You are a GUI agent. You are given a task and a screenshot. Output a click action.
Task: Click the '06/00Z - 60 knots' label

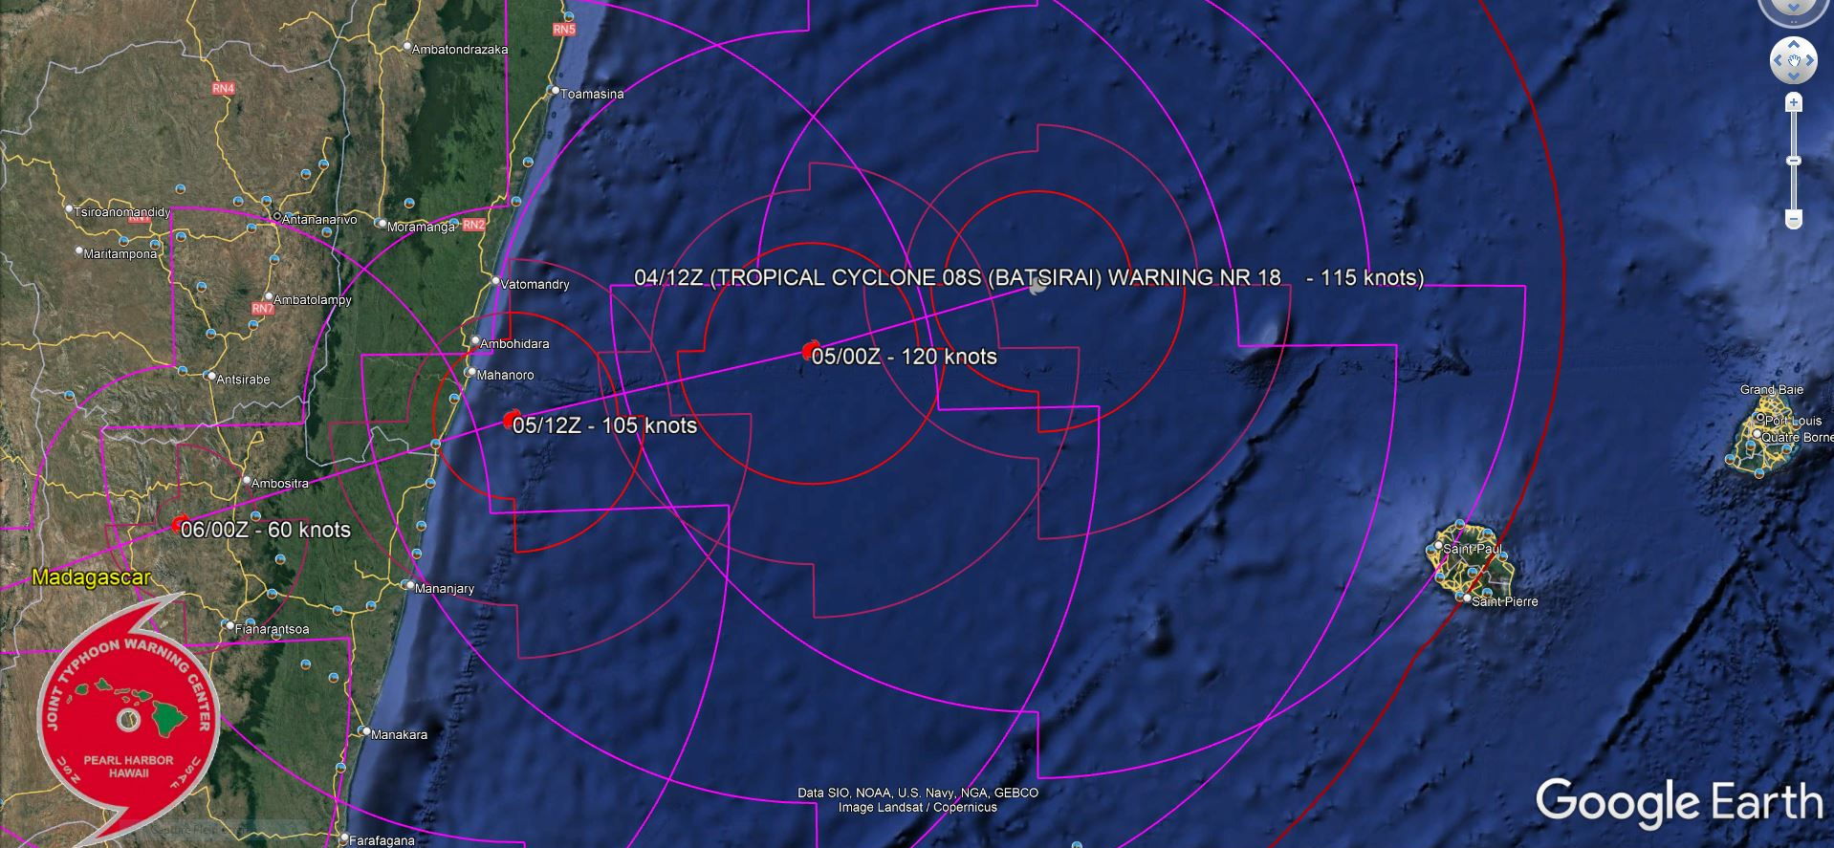pyautogui.click(x=266, y=530)
